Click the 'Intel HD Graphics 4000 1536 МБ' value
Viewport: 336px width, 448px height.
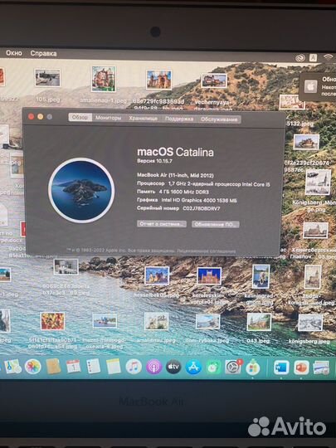pos(199,200)
